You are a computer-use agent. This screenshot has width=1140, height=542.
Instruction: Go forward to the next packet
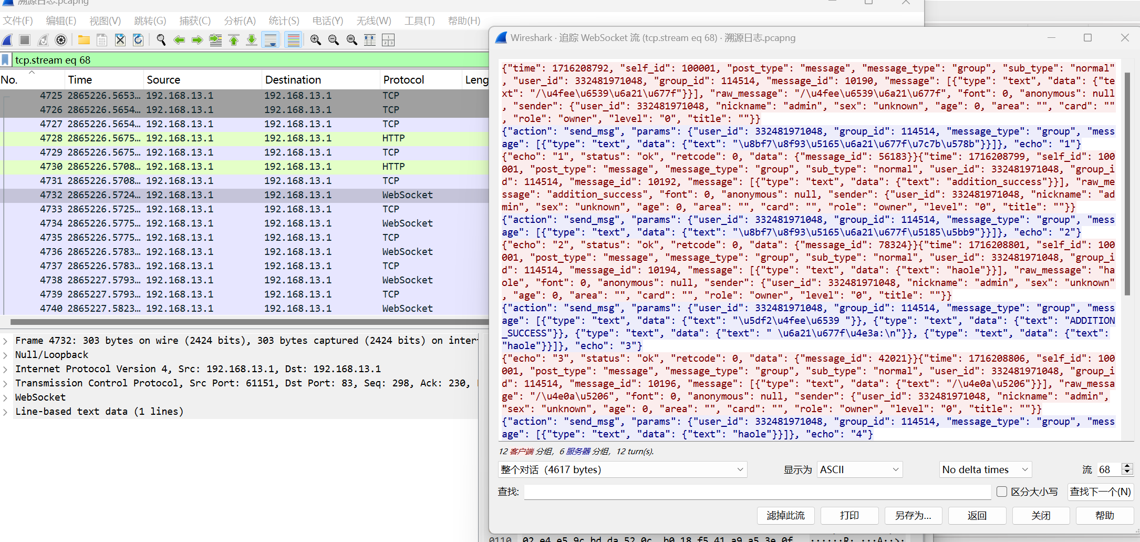(x=197, y=40)
